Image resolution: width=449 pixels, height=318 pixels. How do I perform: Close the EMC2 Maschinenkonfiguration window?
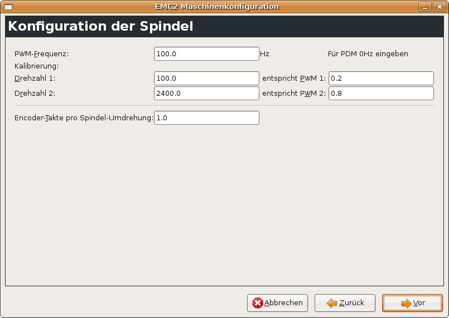440,7
